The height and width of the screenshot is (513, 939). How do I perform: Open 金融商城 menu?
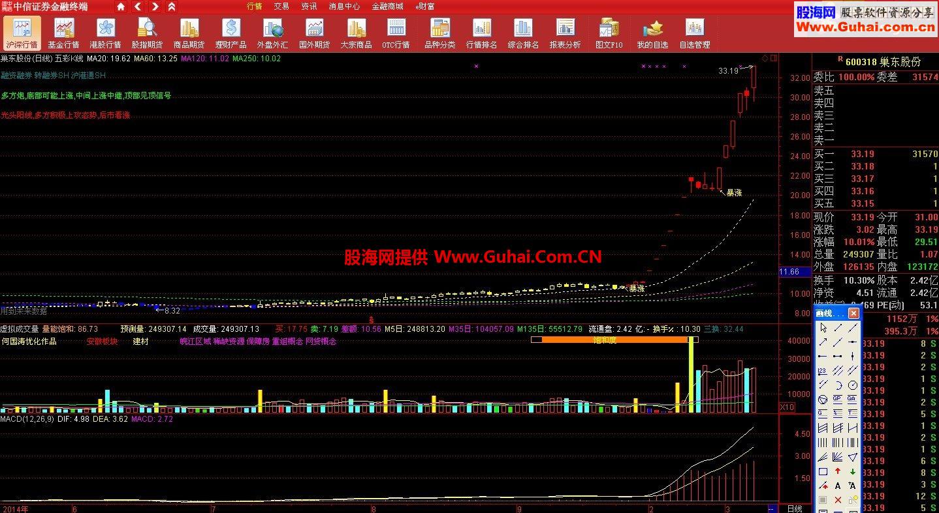click(388, 7)
